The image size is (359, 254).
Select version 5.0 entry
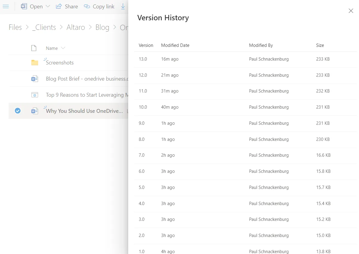(x=245, y=187)
